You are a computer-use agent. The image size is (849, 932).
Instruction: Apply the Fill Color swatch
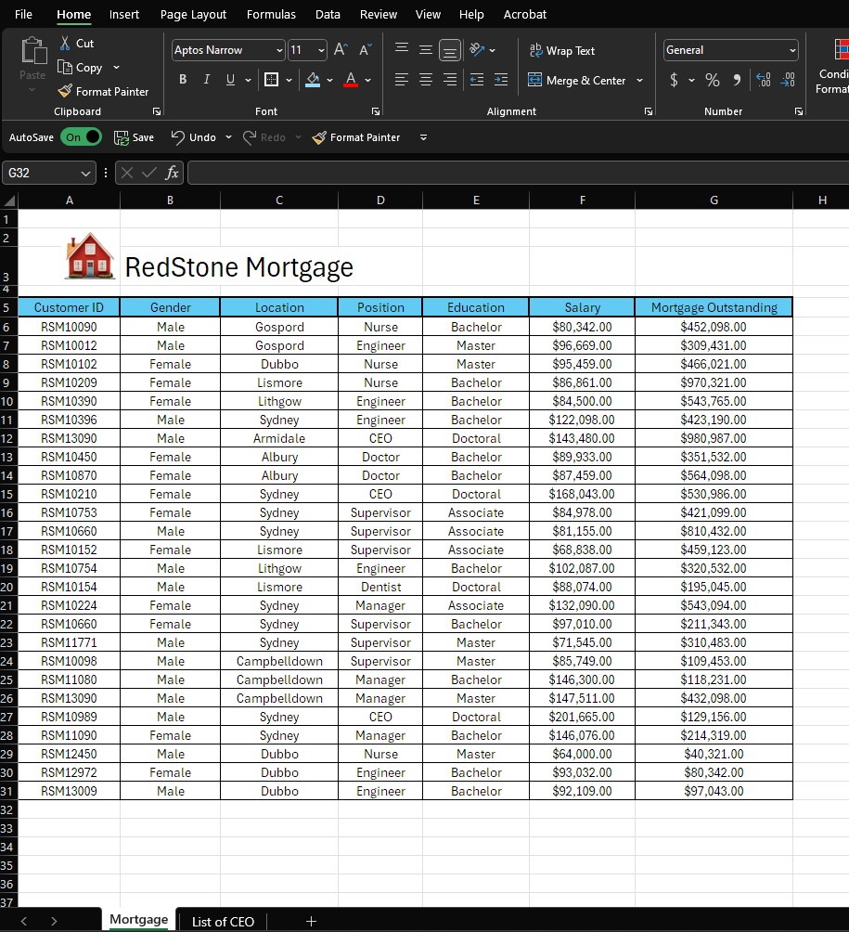click(313, 80)
